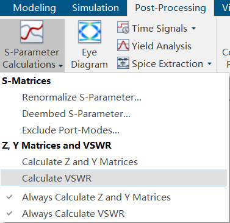The width and height of the screenshot is (230, 223).
Task: Switch to the Simulation tab
Action: tap(95, 8)
